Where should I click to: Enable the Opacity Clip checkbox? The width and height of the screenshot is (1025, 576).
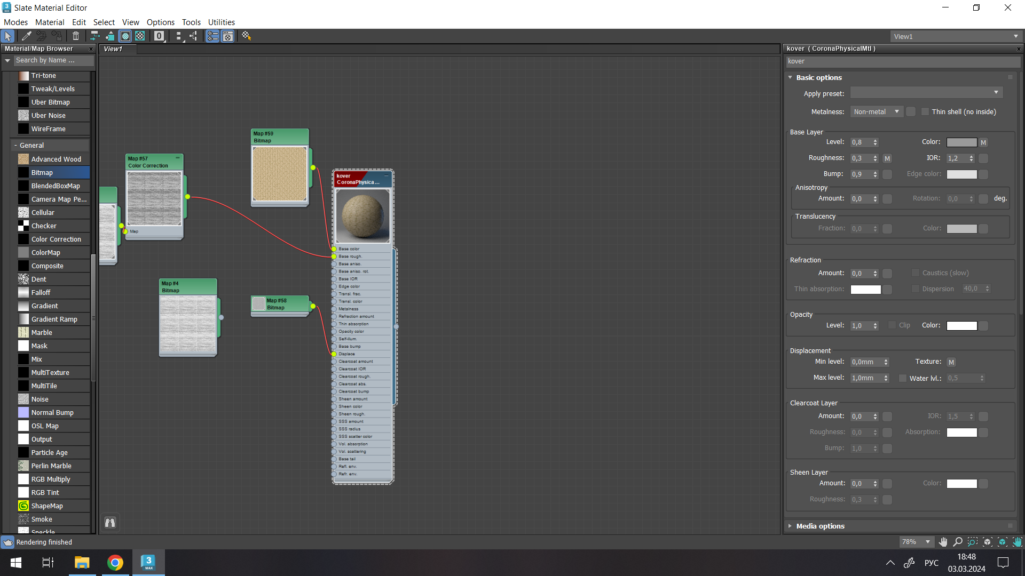point(892,325)
